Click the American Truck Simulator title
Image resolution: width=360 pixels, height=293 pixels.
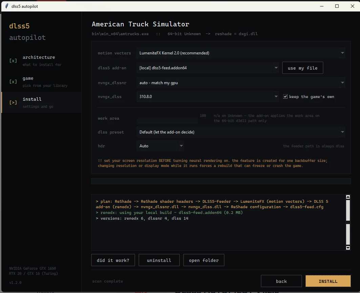click(141, 24)
